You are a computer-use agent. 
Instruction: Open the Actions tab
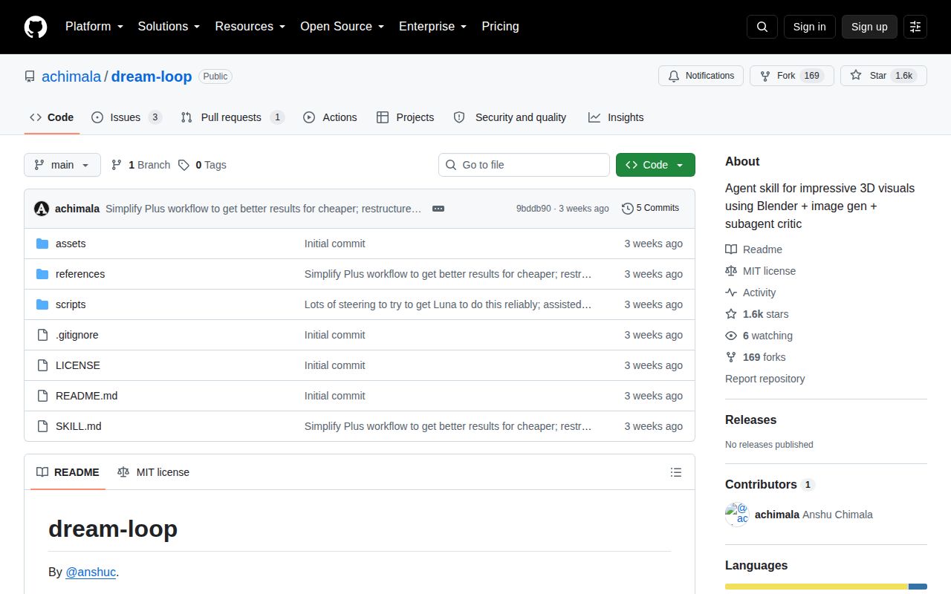coord(330,117)
